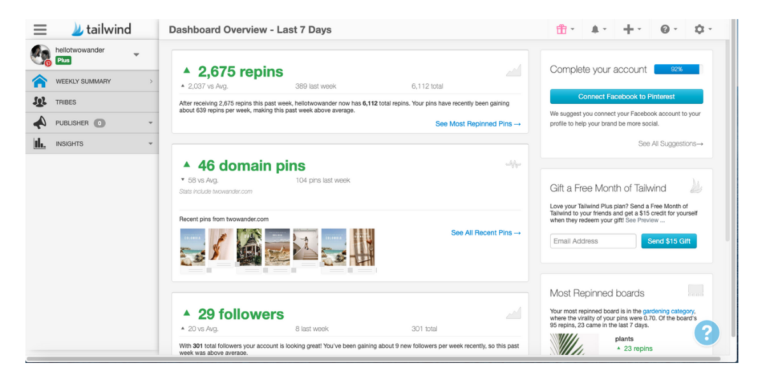Expand the hellotwowander account dropdown
The width and height of the screenshot is (764, 382).
point(136,55)
